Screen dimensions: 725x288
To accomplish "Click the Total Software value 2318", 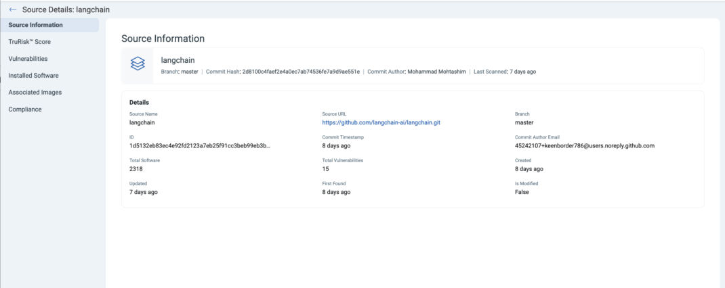I will pyautogui.click(x=136, y=169).
